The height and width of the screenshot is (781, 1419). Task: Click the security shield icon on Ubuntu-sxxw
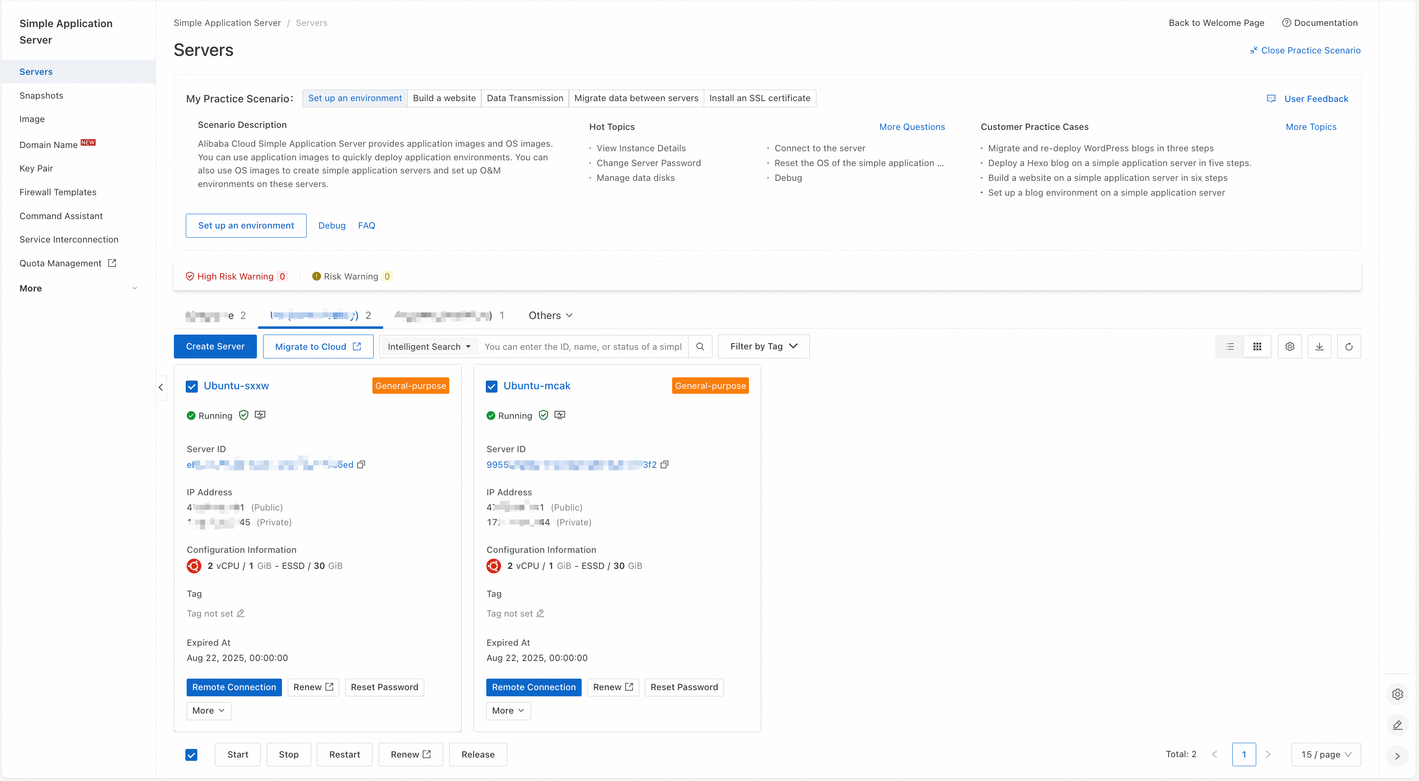click(244, 415)
